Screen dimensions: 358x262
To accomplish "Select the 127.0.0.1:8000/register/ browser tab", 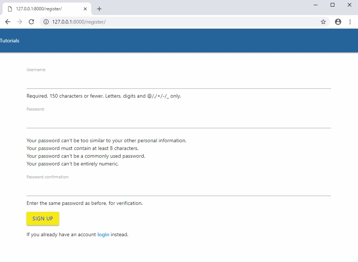I will coord(44,9).
